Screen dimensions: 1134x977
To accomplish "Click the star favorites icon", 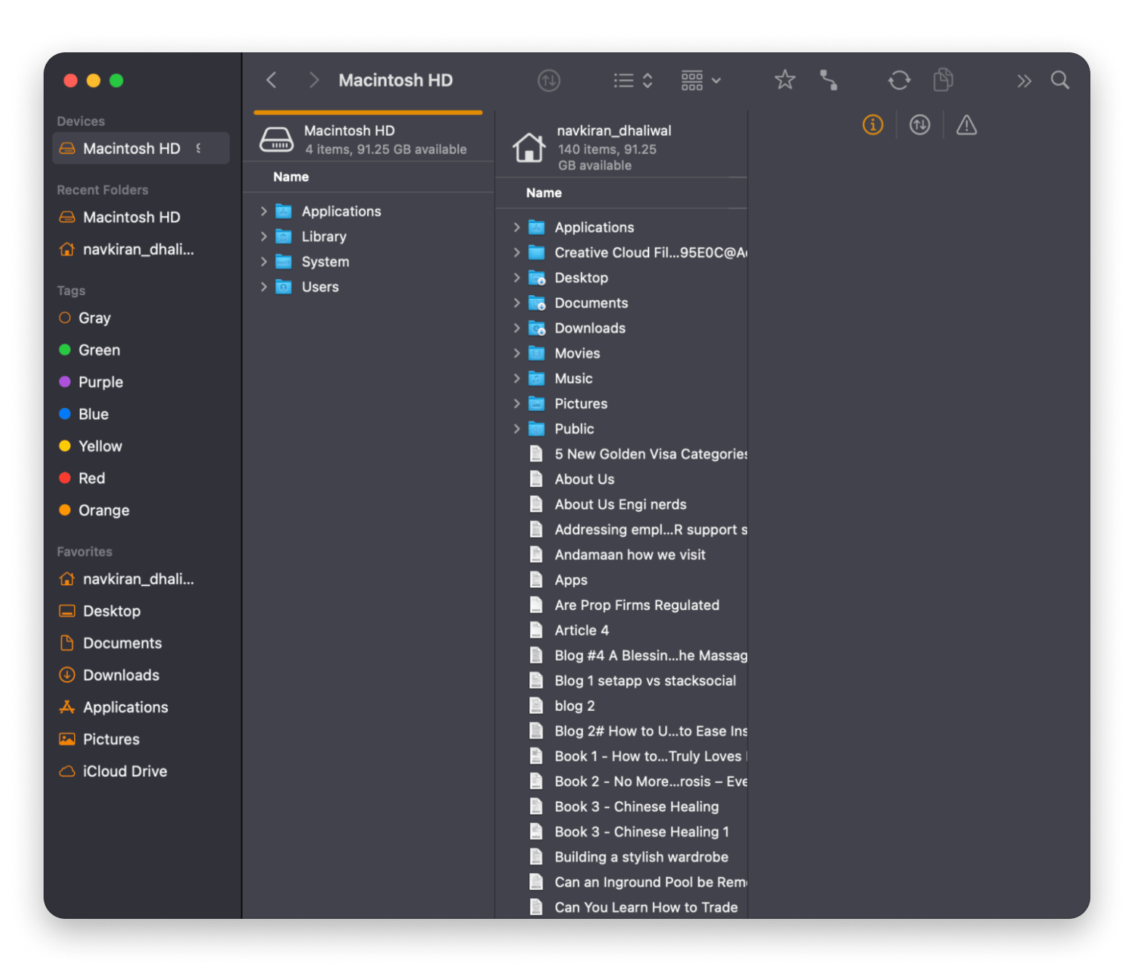I will pos(784,79).
